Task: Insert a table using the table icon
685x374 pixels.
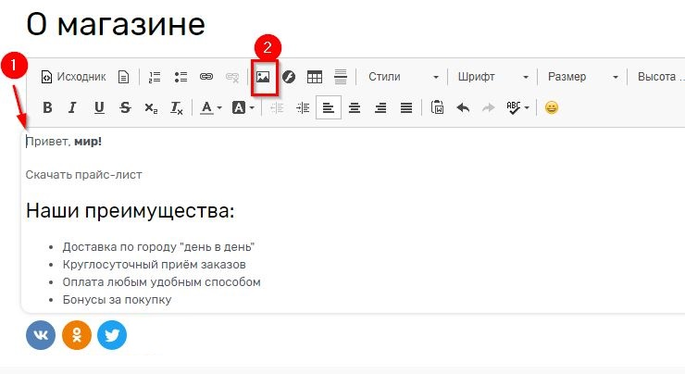Action: [x=315, y=77]
